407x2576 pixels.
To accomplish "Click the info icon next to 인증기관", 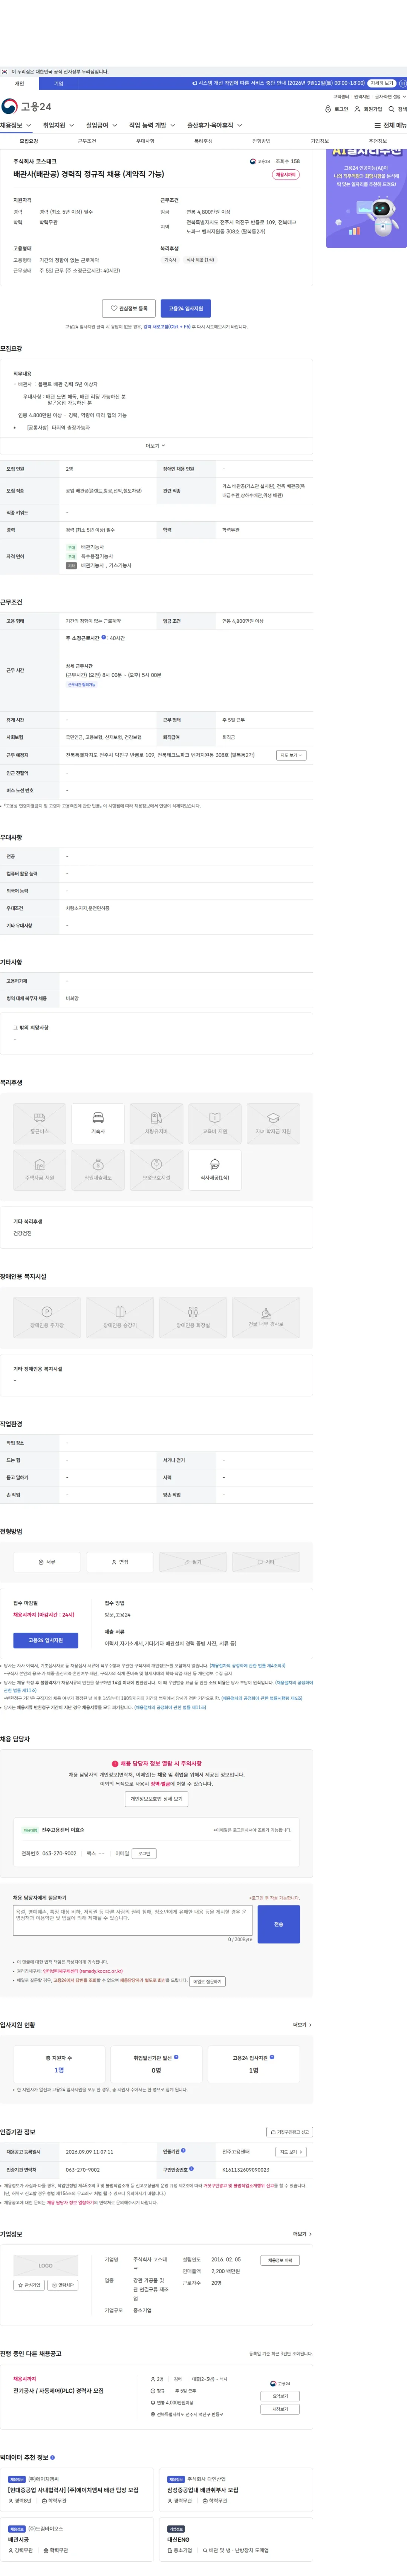I will pos(183,2150).
